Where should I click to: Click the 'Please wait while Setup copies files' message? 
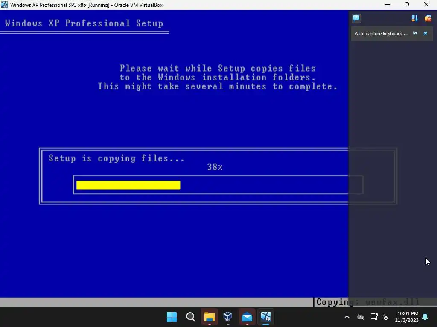pyautogui.click(x=218, y=68)
